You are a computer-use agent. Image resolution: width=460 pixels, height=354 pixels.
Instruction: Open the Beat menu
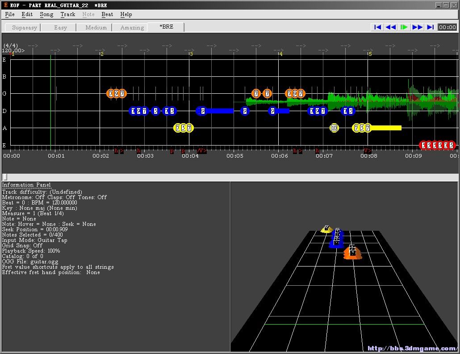point(107,14)
